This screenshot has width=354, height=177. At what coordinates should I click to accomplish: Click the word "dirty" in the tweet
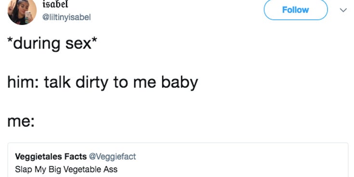[x=92, y=82]
